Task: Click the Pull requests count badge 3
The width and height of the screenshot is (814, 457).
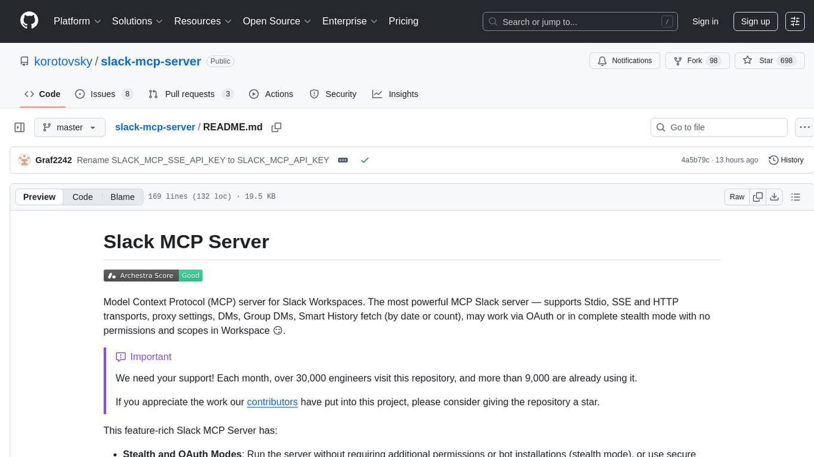Action: tap(227, 94)
